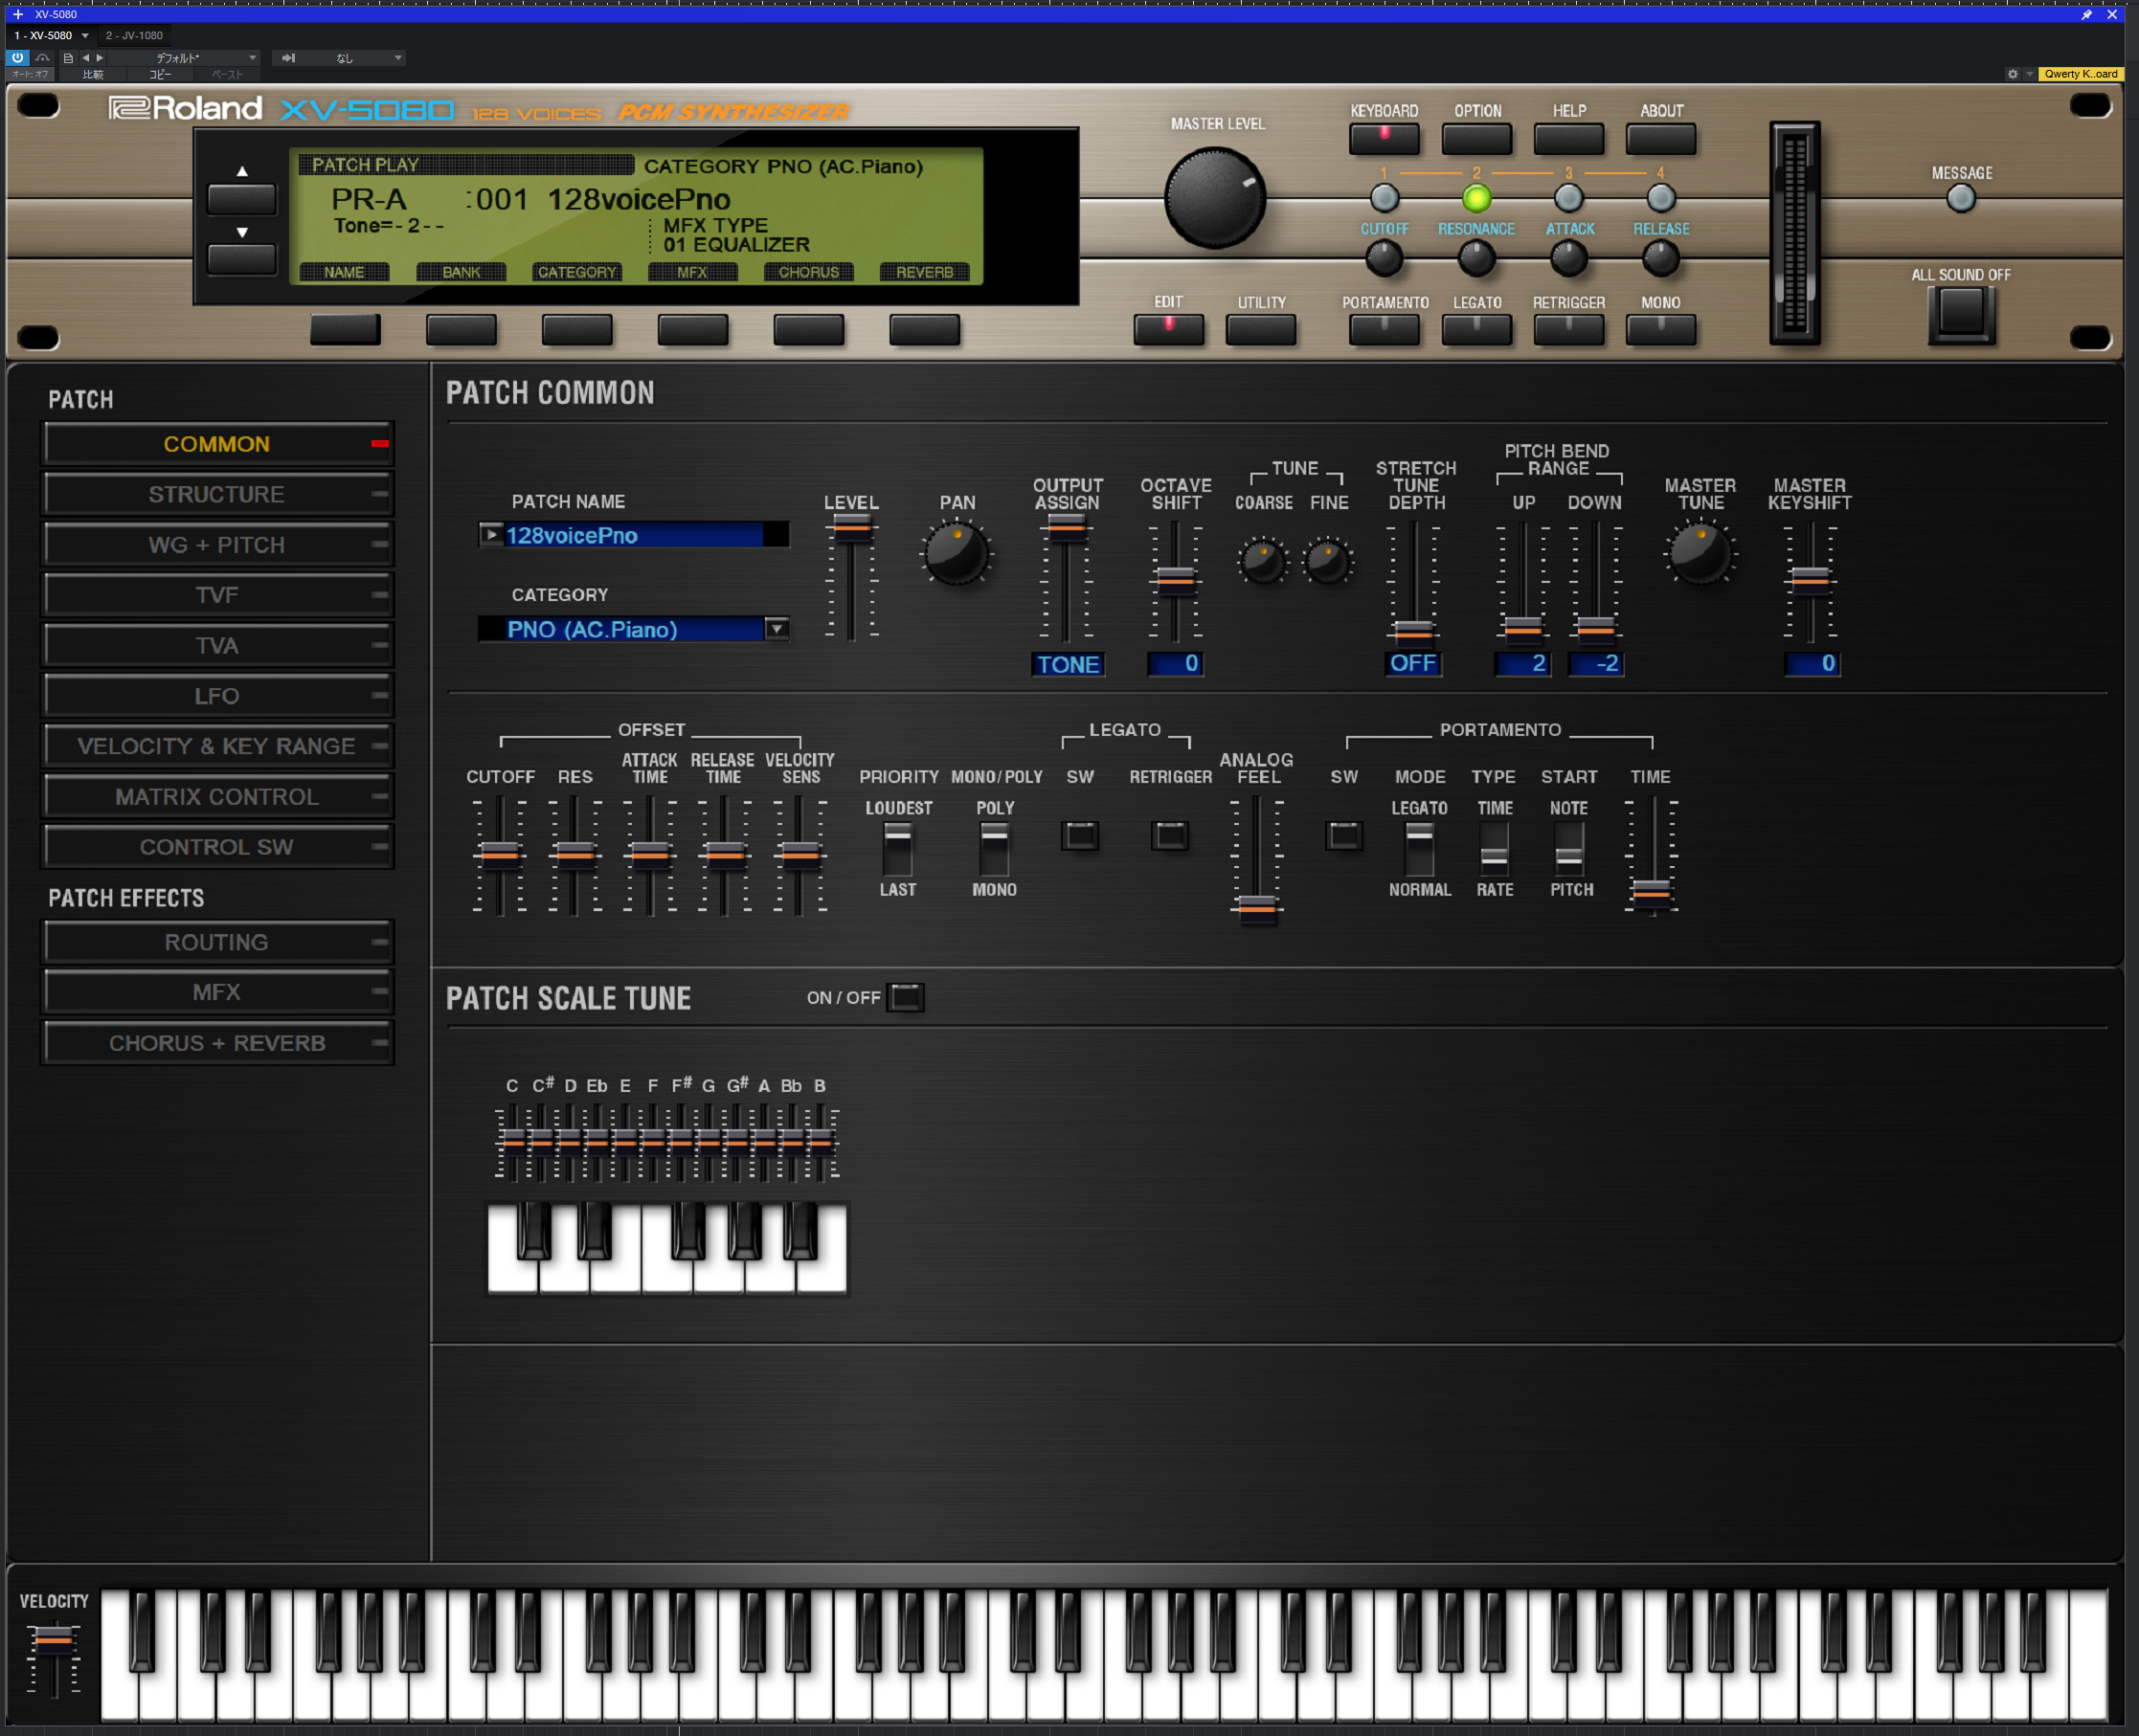Click the UTILITY button

(x=1260, y=329)
